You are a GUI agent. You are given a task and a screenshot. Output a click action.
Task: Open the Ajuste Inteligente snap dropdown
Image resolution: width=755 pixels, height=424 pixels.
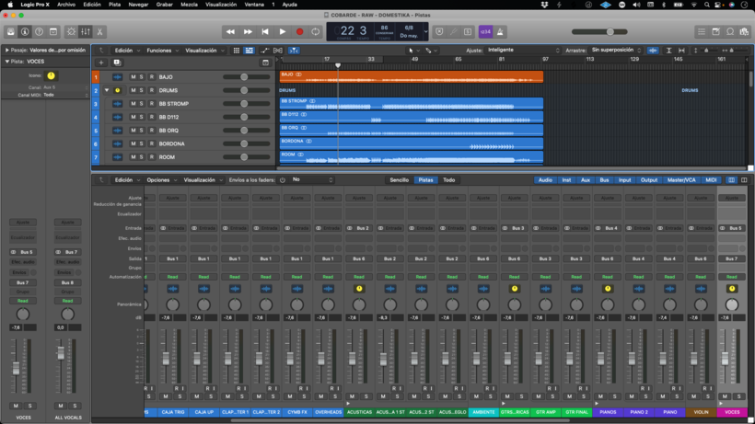click(x=524, y=50)
